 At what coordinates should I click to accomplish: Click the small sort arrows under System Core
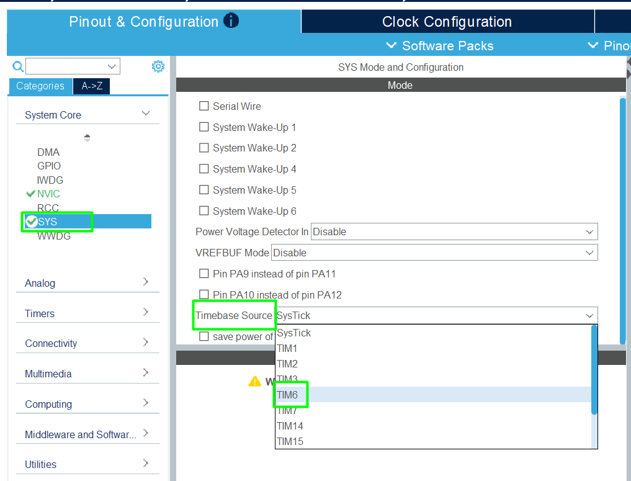87,138
